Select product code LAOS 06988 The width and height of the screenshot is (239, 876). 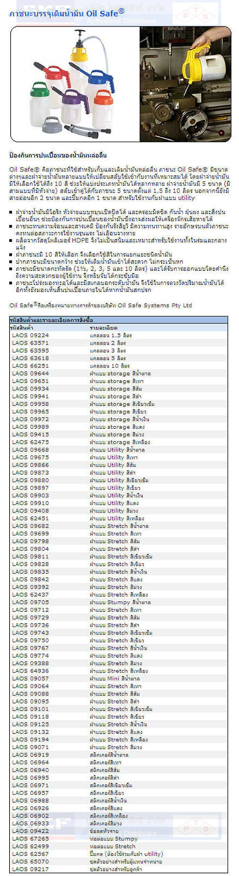coord(30,800)
